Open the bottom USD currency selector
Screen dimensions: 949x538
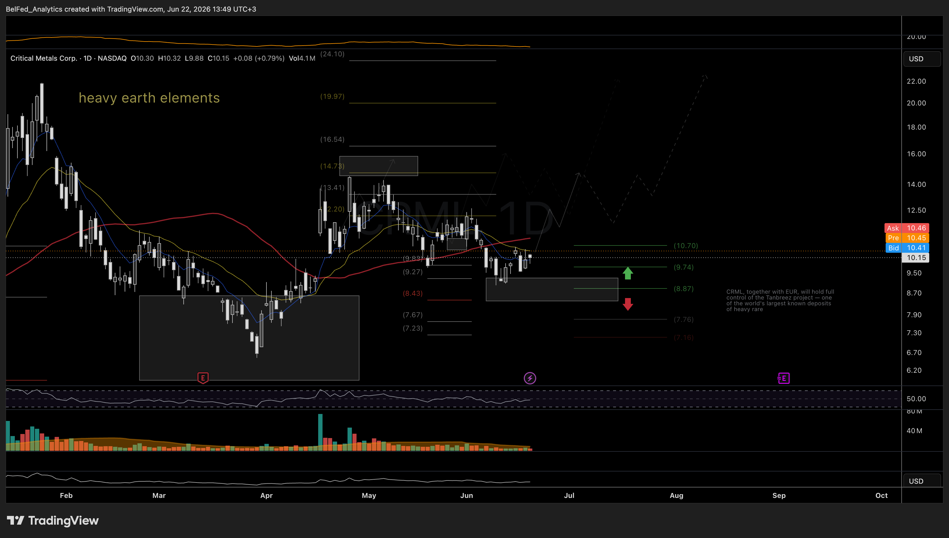[922, 481]
